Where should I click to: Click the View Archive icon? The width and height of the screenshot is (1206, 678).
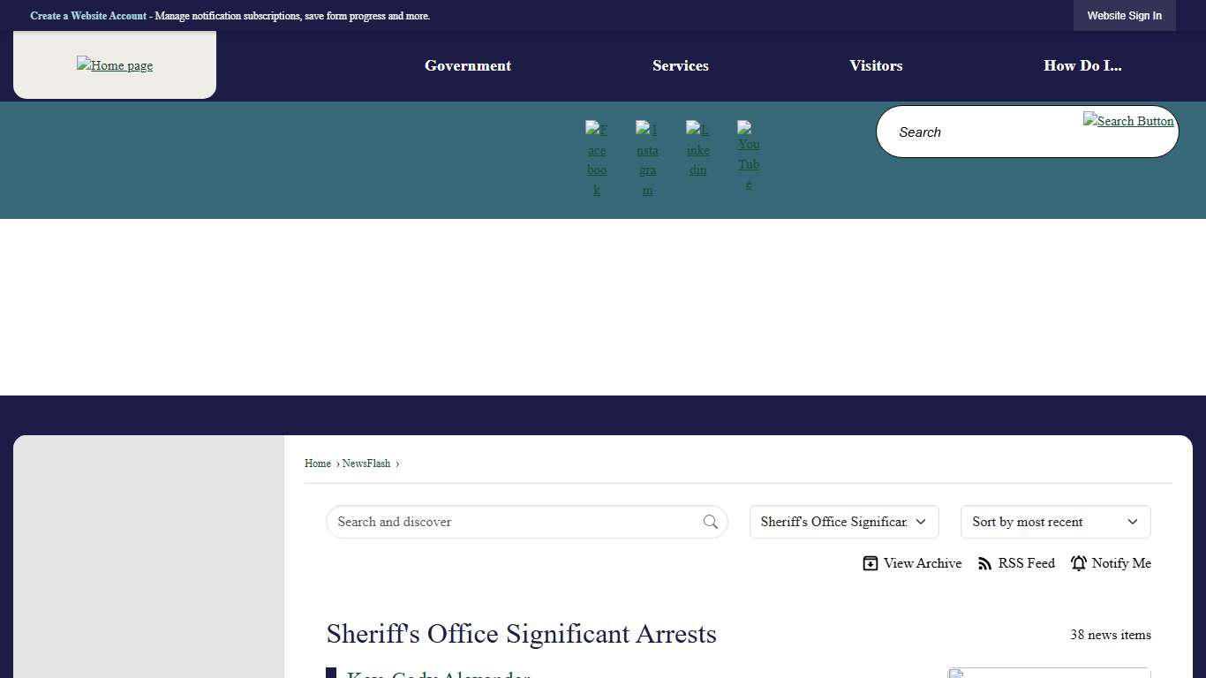coord(871,563)
